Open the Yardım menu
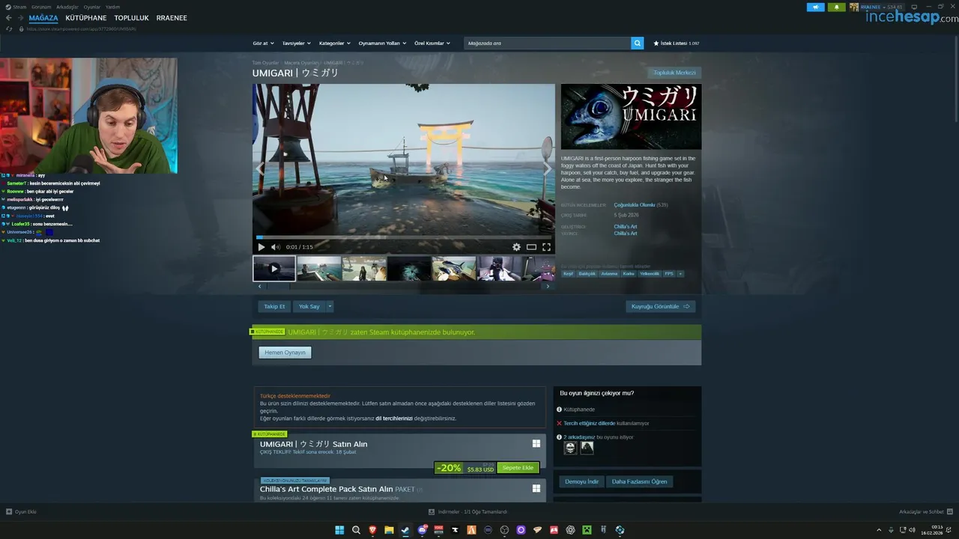959x539 pixels. click(x=112, y=7)
